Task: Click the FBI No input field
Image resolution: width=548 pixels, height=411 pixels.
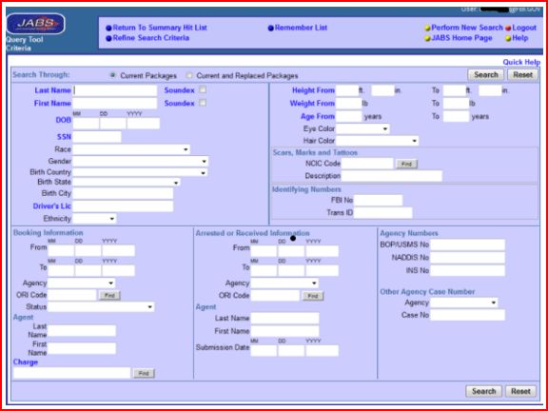Action: [x=378, y=201]
